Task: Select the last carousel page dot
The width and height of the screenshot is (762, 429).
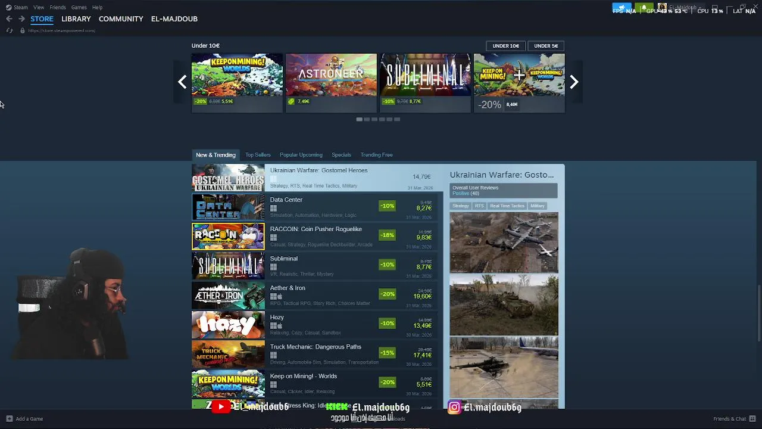Action: [397, 120]
